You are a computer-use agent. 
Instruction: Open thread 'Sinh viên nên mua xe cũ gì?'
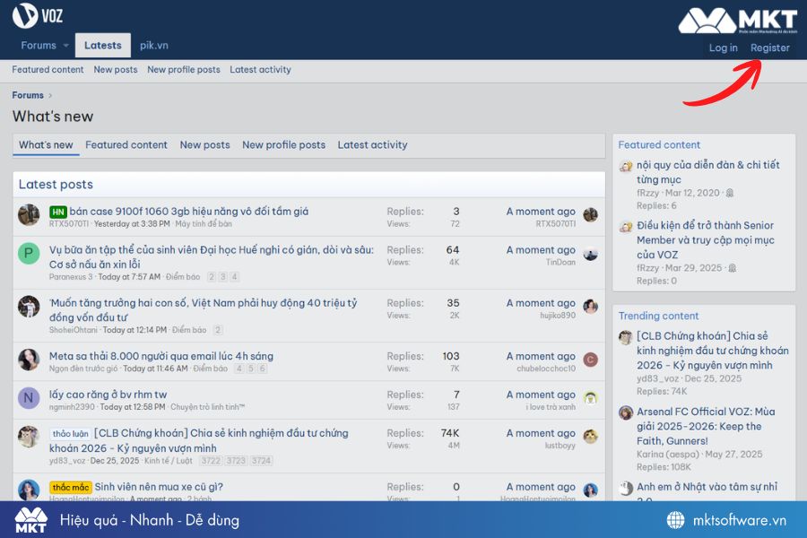click(x=159, y=487)
